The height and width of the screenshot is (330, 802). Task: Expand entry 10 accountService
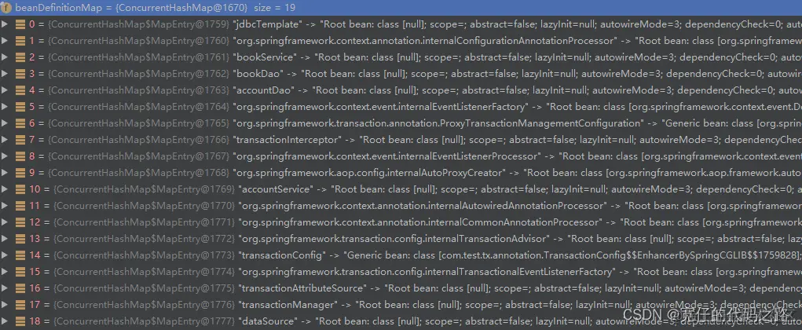tap(5, 189)
